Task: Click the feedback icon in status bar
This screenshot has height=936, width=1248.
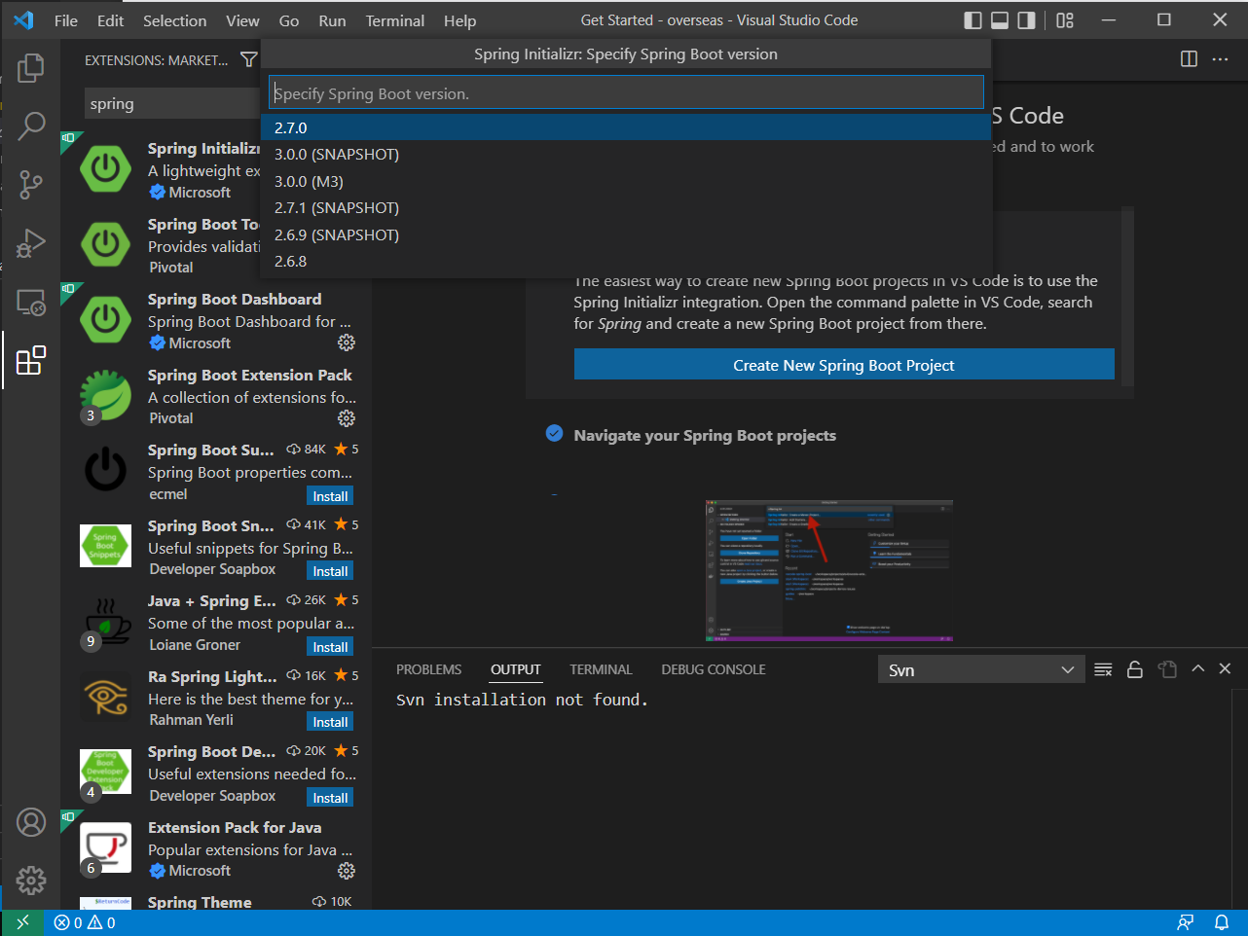Action: click(1185, 922)
